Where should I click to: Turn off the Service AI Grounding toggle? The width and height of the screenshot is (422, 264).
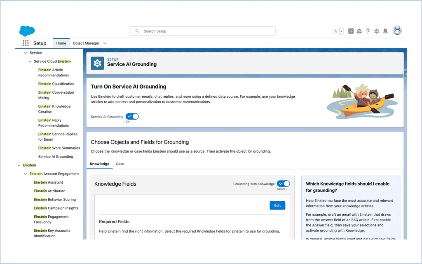click(132, 116)
